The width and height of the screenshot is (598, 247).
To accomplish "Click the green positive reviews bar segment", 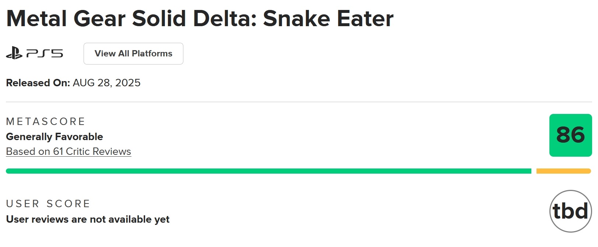I will pos(268,171).
